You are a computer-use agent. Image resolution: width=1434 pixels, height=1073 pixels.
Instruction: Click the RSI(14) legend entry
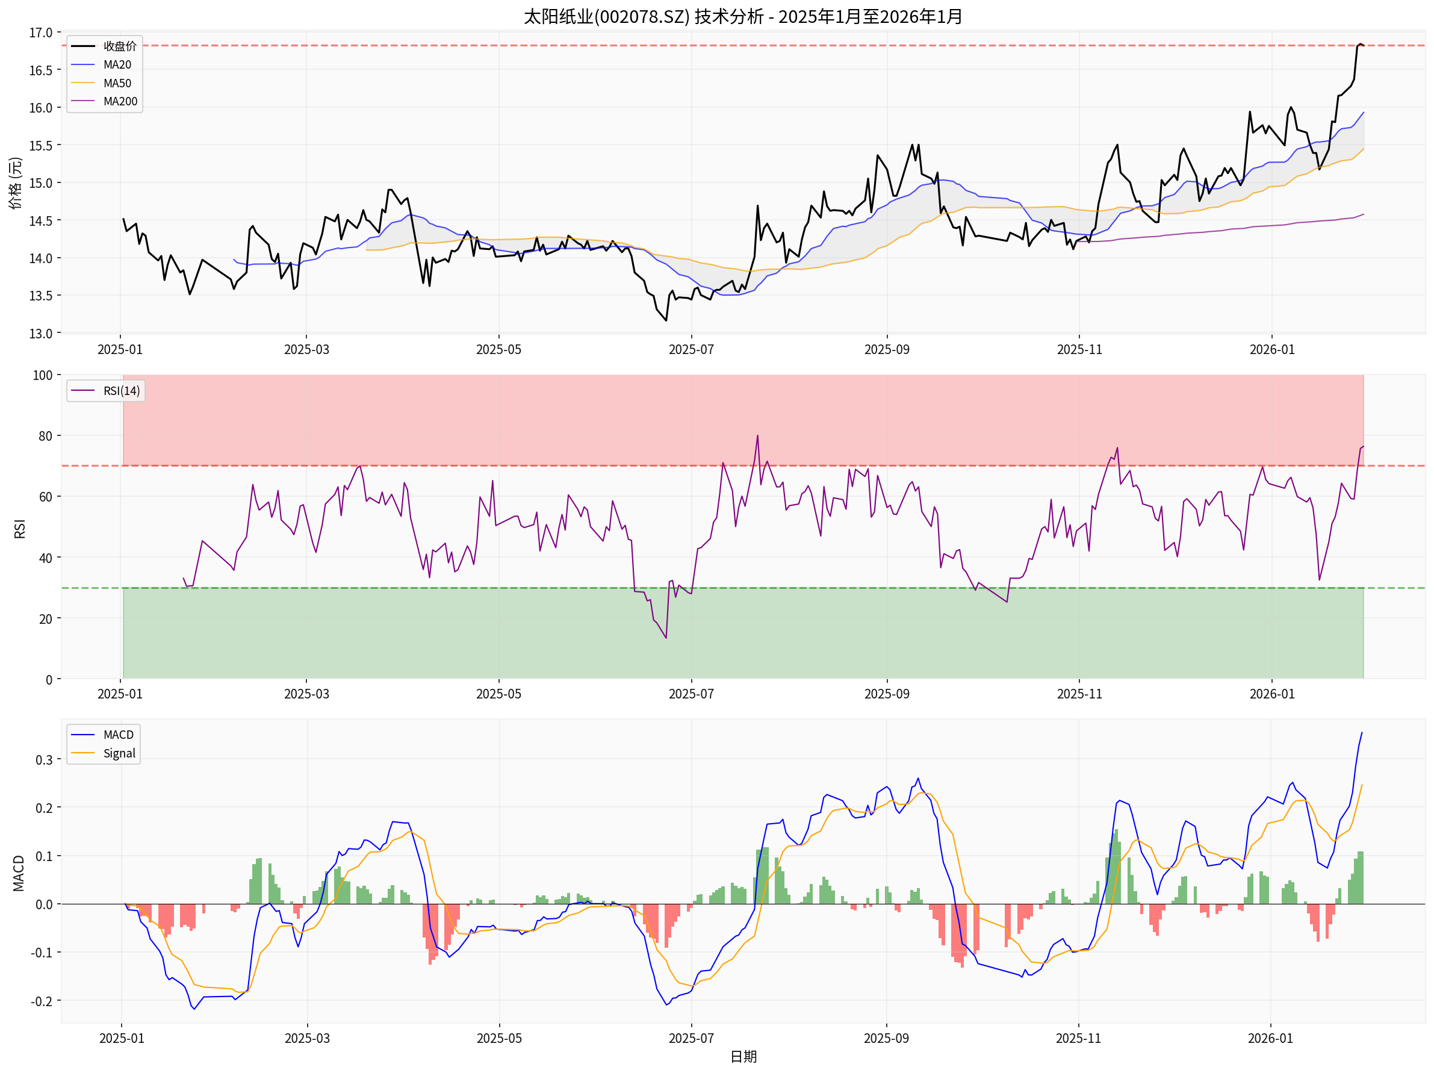120,391
